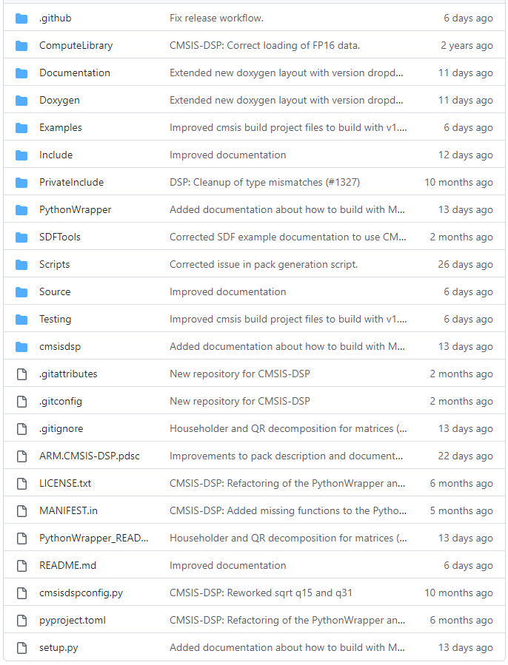
Task: Open commit 'Corrected issue in pack generation script.'
Action: click(264, 264)
